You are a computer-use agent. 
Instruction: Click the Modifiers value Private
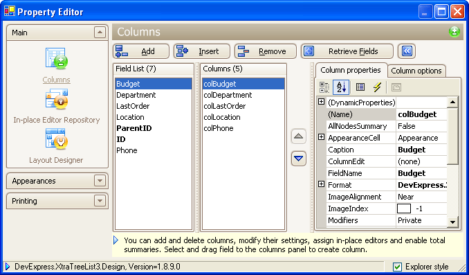pos(421,220)
